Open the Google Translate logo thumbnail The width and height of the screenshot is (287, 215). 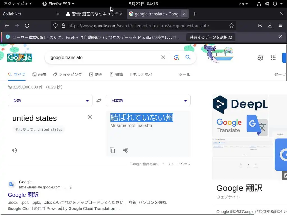point(242,125)
